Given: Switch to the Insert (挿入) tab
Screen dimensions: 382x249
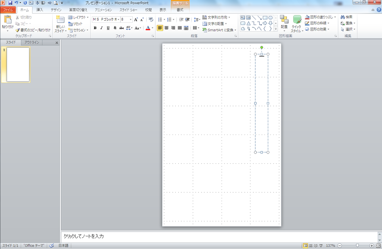Looking at the screenshot, I should click(40, 10).
